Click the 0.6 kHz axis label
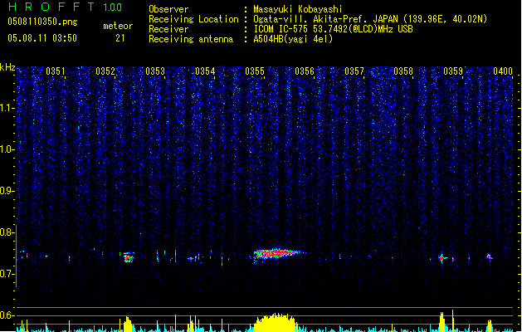This screenshot has width=522, height=332. (7, 315)
